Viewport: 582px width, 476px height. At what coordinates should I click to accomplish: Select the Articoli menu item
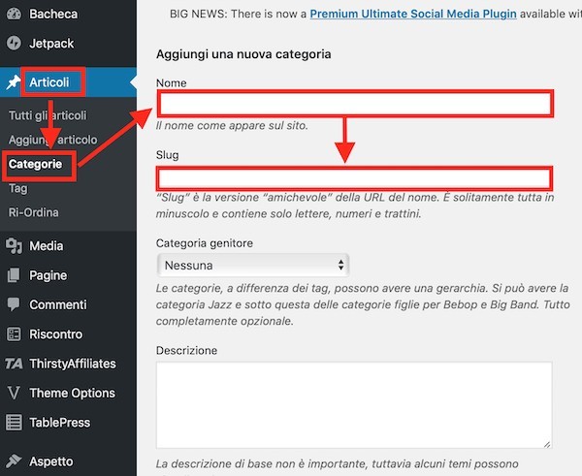(x=49, y=82)
